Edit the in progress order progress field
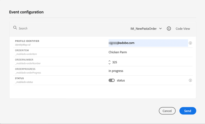Viewport: 205px width, 124px height. [x=116, y=71]
